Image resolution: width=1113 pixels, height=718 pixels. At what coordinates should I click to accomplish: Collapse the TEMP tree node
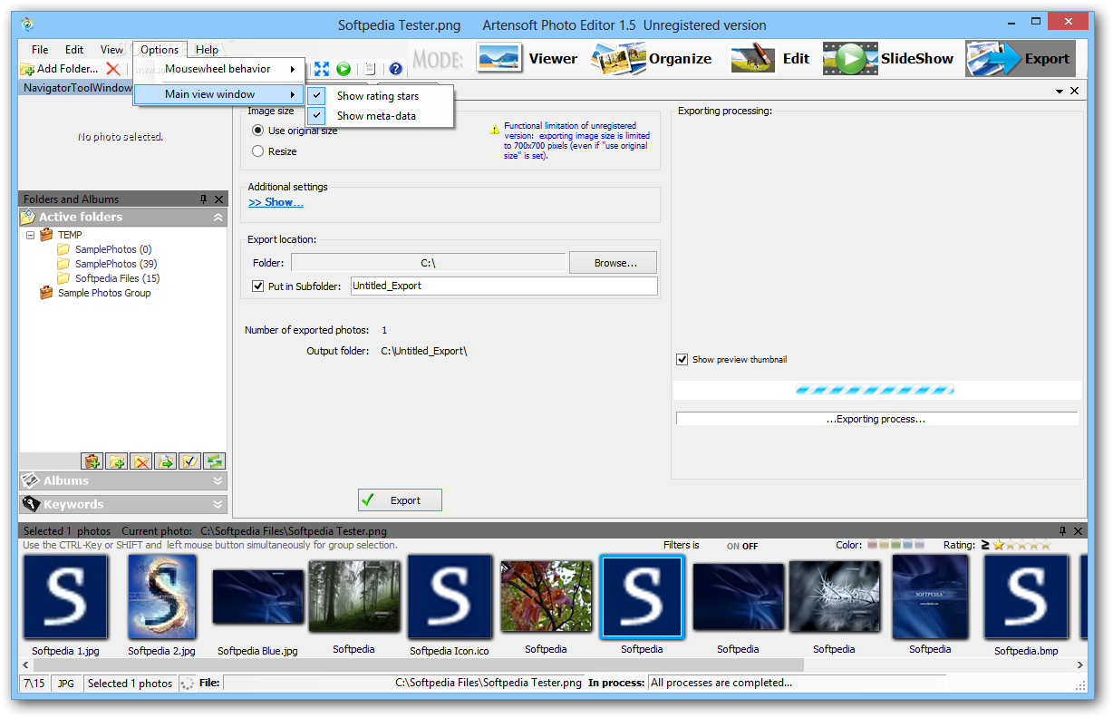pos(30,235)
